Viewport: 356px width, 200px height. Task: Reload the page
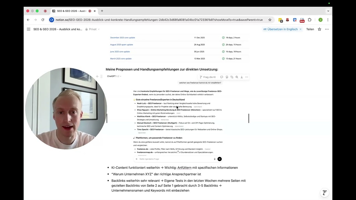pos(43,20)
